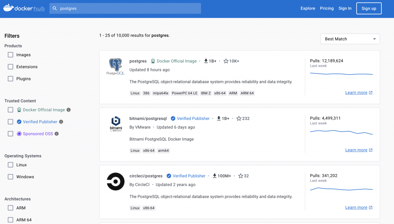The width and height of the screenshot is (394, 224).
Task: Open the Best Match sort dropdown
Action: click(350, 39)
